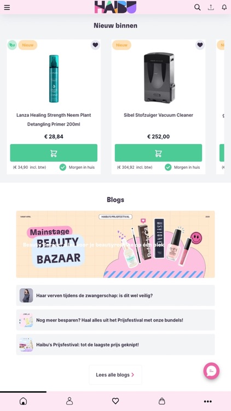Click Lees alle blogs link
231x411 pixels.
(x=116, y=375)
